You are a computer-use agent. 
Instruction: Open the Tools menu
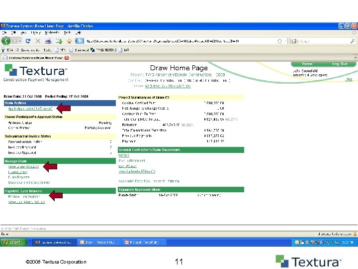pos(67,33)
